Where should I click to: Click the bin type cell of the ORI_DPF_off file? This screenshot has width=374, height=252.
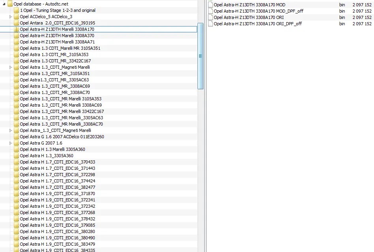tap(342, 24)
